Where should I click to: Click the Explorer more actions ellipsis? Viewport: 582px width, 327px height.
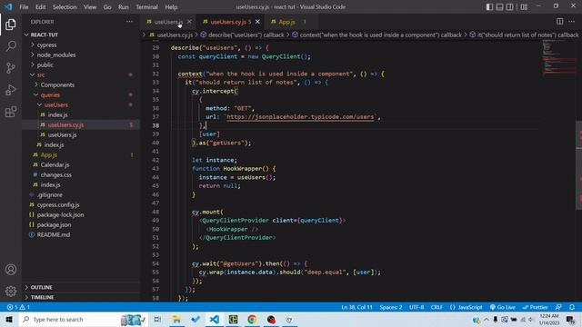[129, 22]
